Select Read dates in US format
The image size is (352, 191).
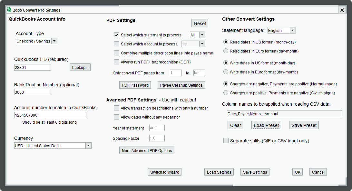coord(226,42)
